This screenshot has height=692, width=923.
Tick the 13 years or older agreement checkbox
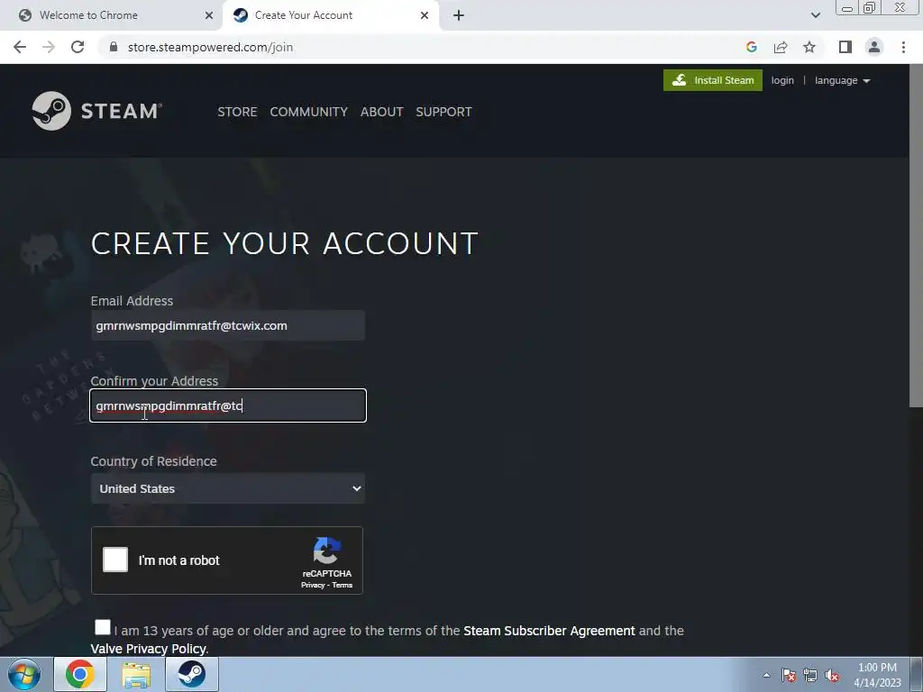pos(103,627)
